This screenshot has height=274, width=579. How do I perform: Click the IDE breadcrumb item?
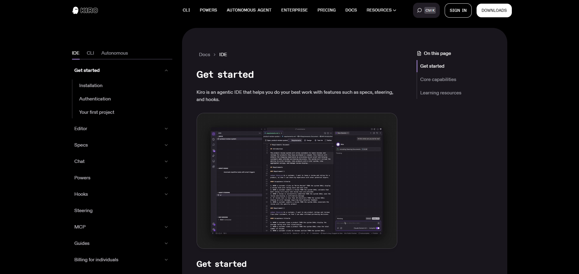coord(223,55)
